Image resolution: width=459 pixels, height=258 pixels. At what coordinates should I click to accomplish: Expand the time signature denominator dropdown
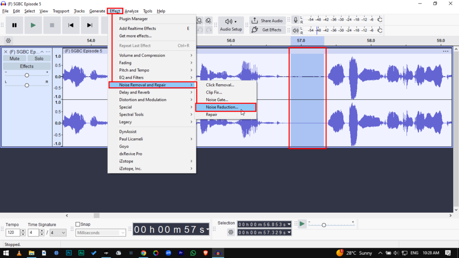coord(57,232)
